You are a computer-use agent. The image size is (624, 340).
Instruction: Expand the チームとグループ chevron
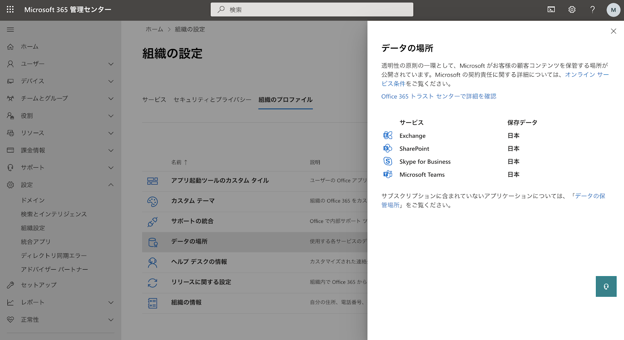point(111,98)
